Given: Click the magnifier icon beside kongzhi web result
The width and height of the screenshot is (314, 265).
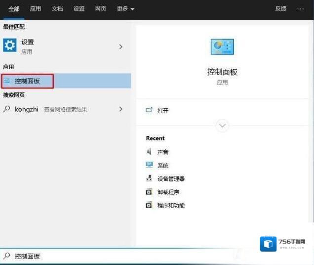Looking at the screenshot, I should (7, 109).
